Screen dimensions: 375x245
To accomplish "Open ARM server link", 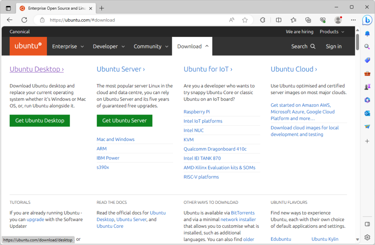I will tap(102, 149).
